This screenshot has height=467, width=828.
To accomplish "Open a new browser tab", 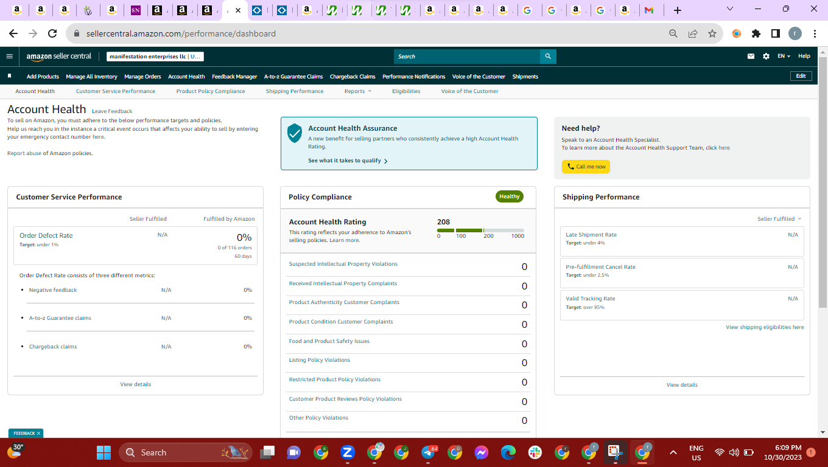I will pyautogui.click(x=678, y=10).
